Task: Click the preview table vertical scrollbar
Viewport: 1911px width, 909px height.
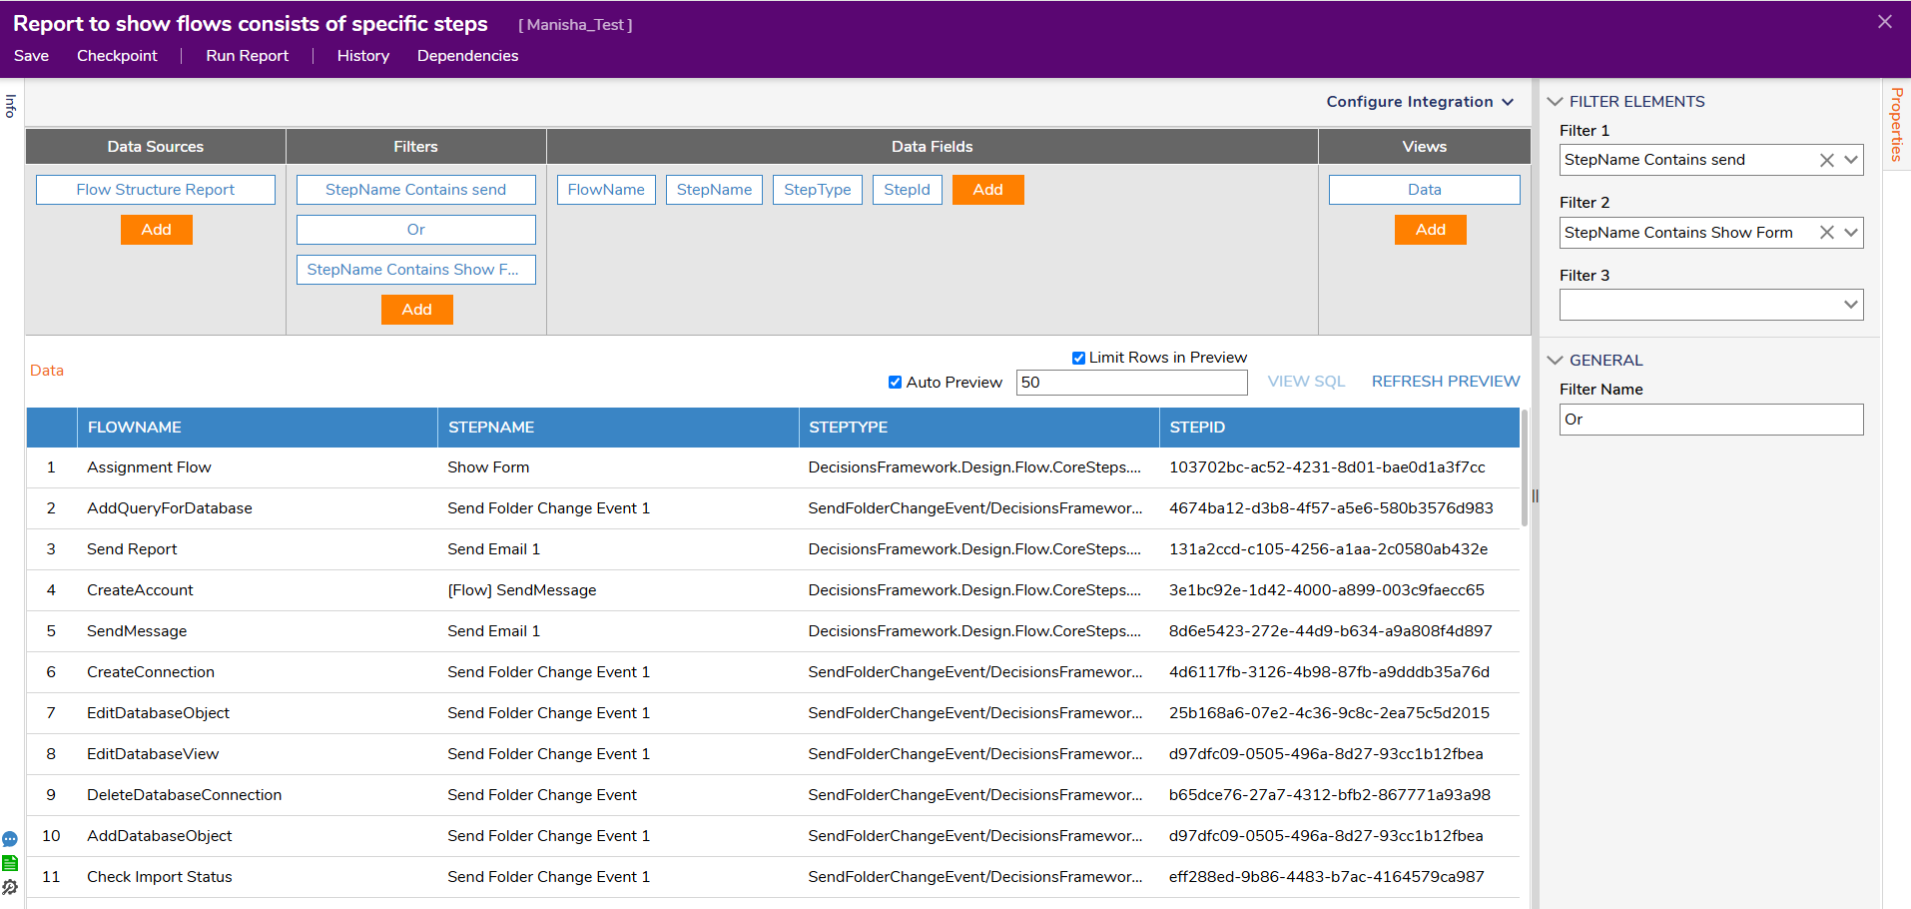Action: [x=1525, y=467]
